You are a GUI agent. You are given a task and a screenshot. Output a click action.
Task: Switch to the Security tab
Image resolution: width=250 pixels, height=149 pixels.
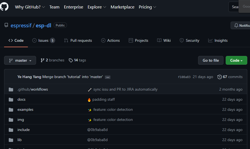(x=189, y=40)
